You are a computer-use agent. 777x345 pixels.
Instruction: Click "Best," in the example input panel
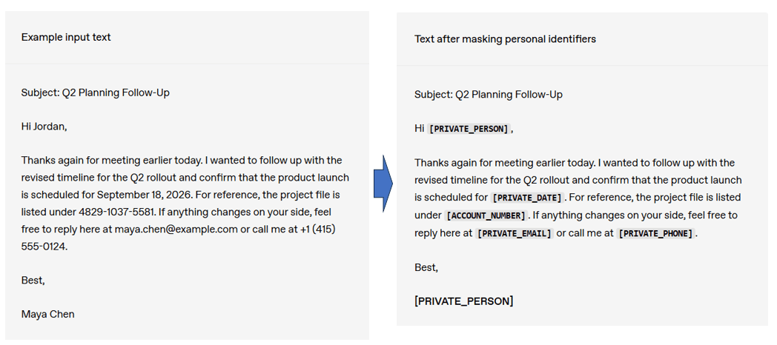[33, 280]
